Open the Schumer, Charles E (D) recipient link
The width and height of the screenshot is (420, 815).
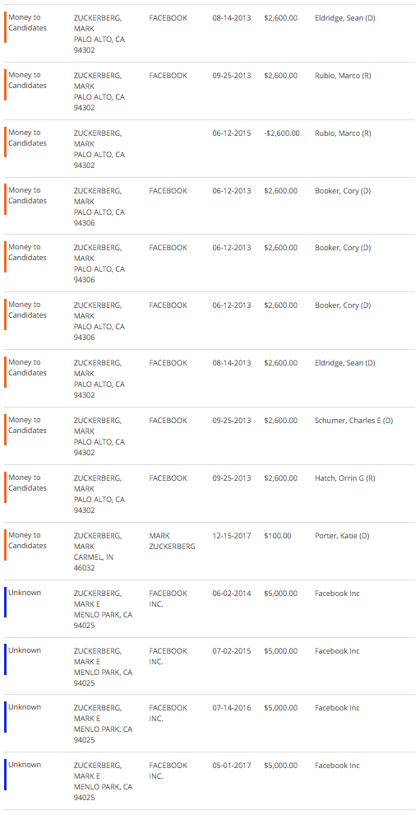(353, 421)
